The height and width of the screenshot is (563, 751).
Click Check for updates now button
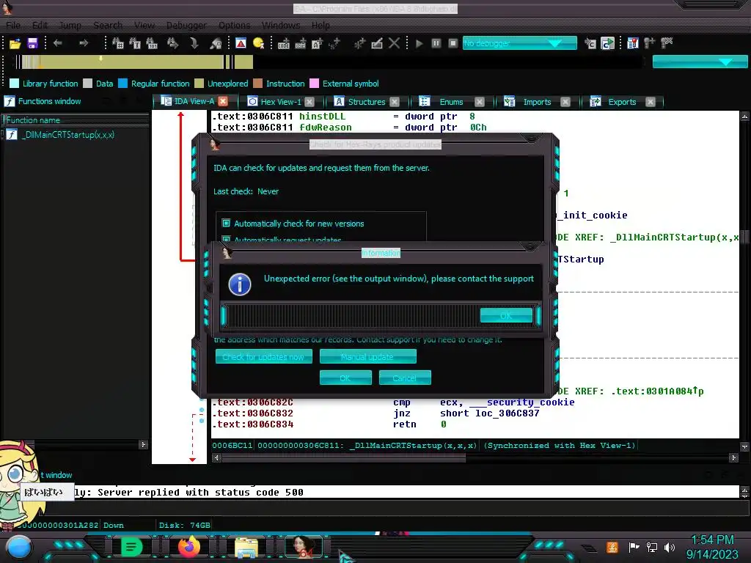[263, 357]
